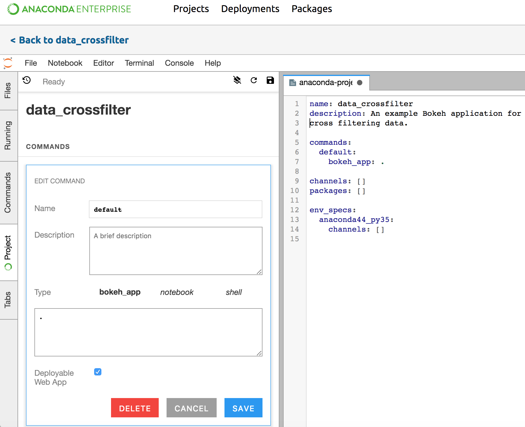Switch to the Files side tab
Viewport: 525px width, 427px height.
8,90
